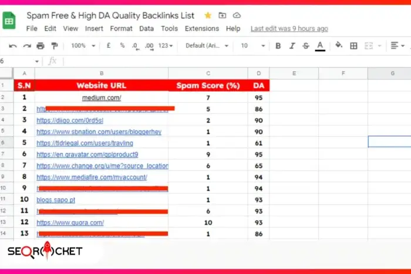The image size is (411, 274).
Task: Print the spreadsheet
Action: tap(41, 46)
